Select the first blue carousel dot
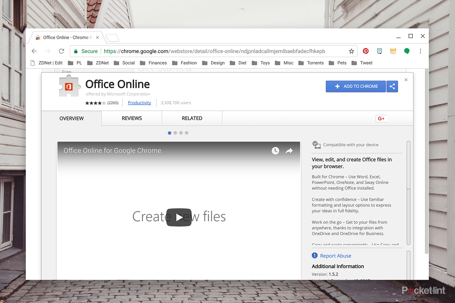Viewport: 455px width, 303px height. 169,133
